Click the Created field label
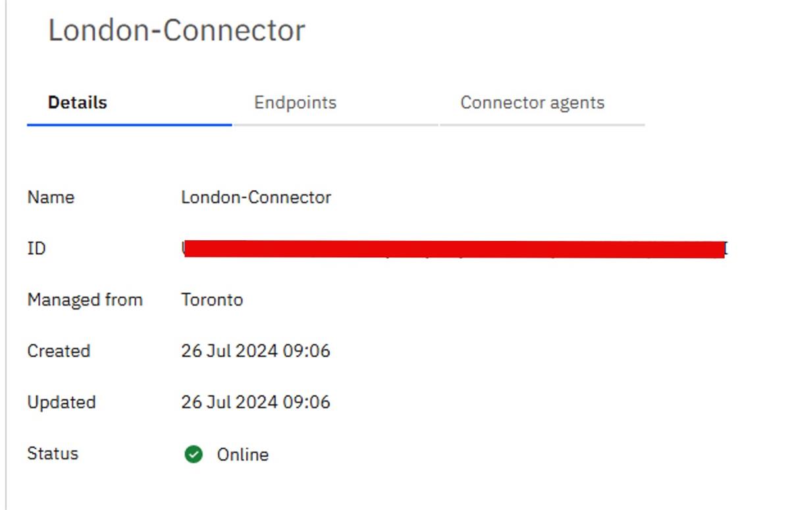The width and height of the screenshot is (790, 510). point(59,351)
